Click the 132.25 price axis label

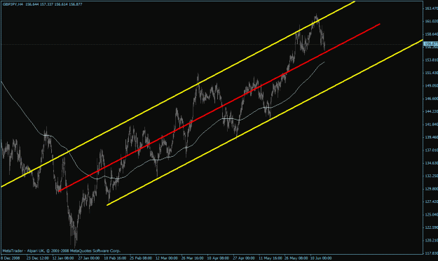pyautogui.click(x=431, y=176)
